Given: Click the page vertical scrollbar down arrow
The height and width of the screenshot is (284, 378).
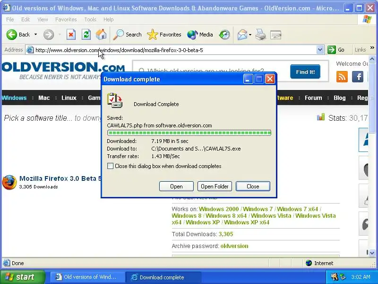Looking at the screenshot, I should (372, 253).
